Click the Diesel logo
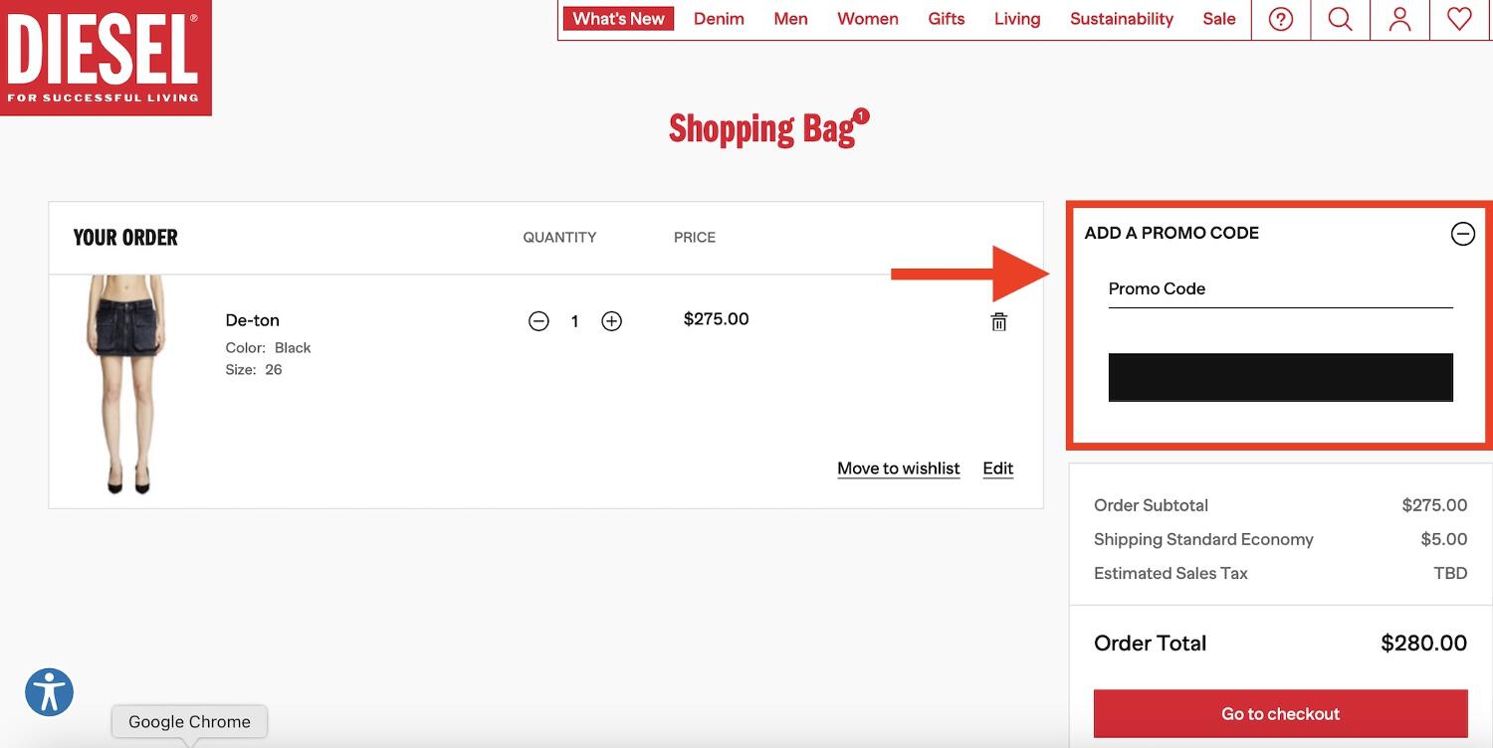Screen dimensions: 1493x748 (x=106, y=58)
